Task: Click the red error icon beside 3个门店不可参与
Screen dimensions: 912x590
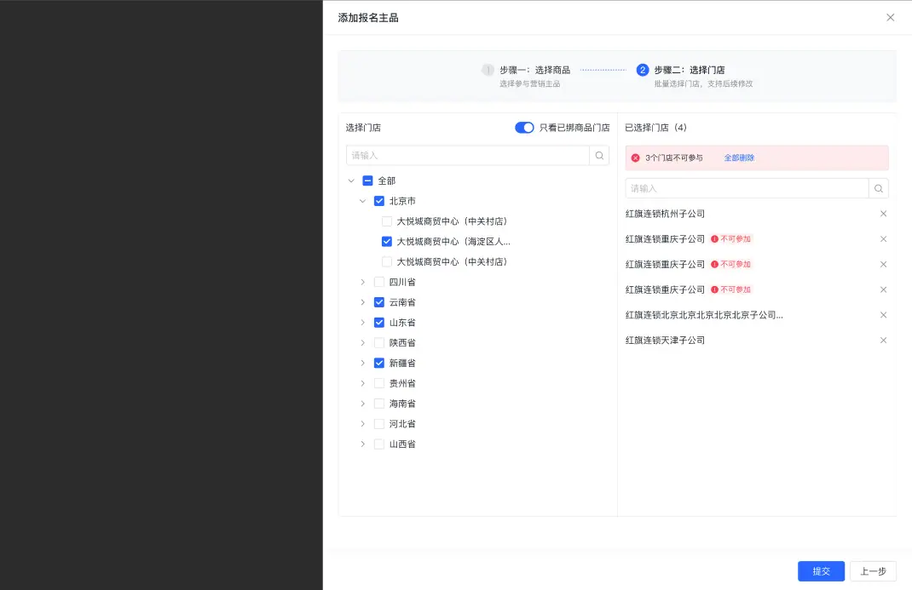Action: point(635,158)
